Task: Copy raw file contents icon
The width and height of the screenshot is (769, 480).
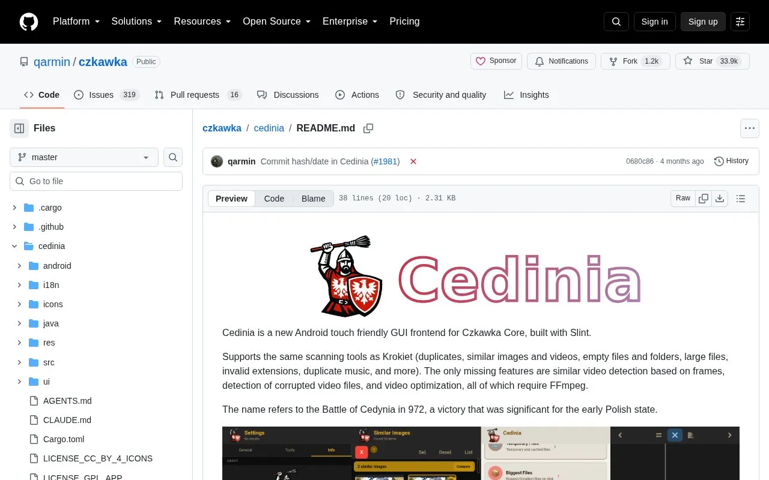Action: [x=704, y=199]
